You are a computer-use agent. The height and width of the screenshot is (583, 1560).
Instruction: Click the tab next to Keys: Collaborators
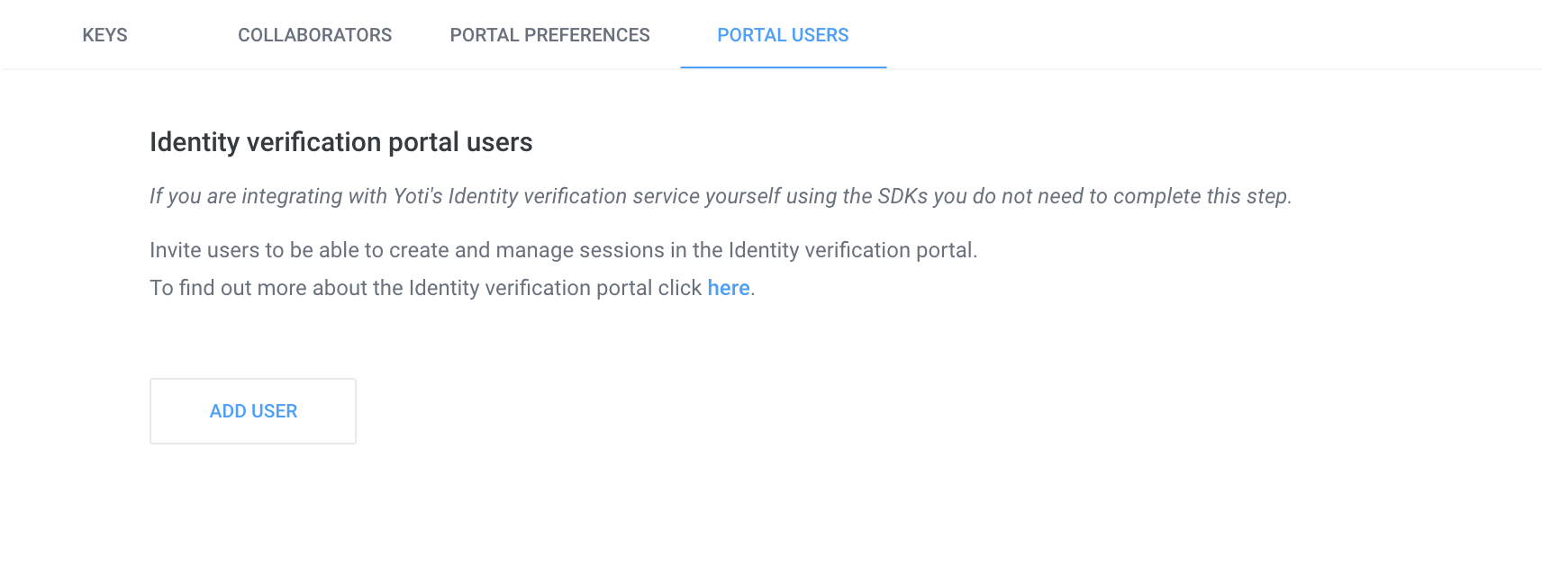314,35
